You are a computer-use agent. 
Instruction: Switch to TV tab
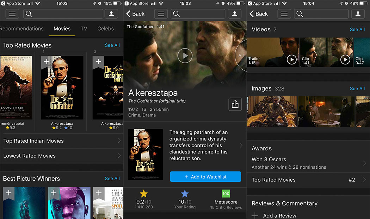pos(84,29)
